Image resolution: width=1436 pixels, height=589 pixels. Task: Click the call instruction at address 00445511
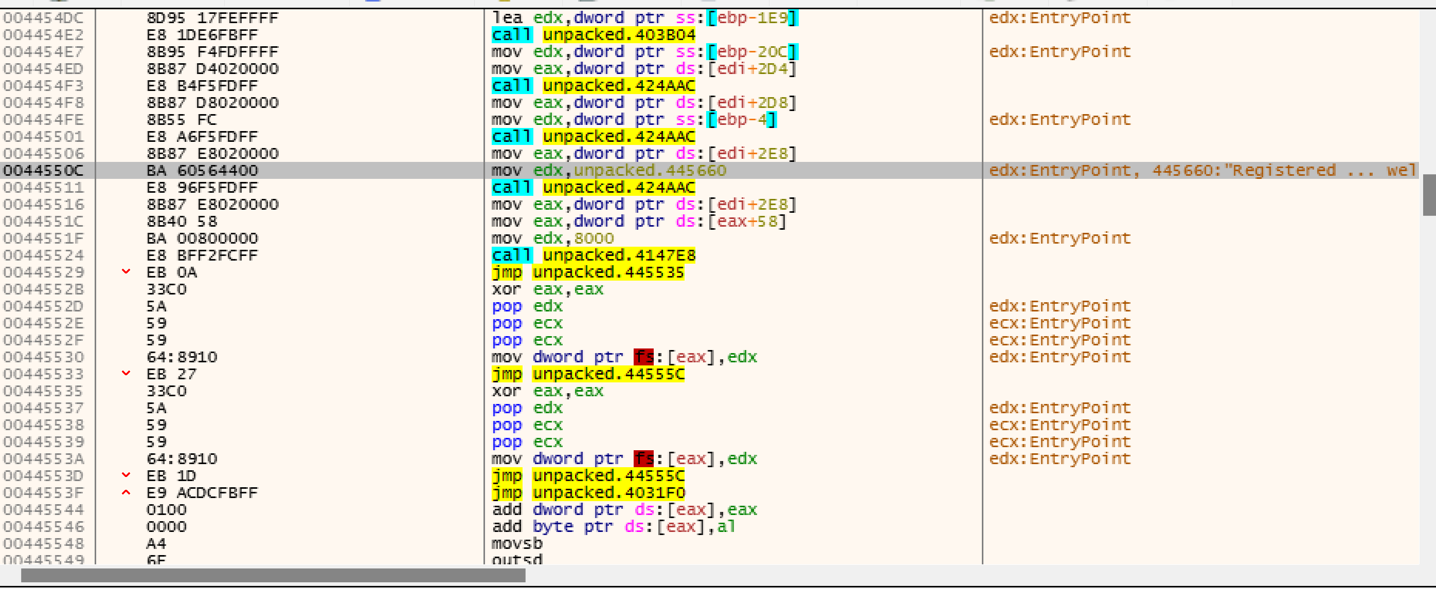(593, 187)
